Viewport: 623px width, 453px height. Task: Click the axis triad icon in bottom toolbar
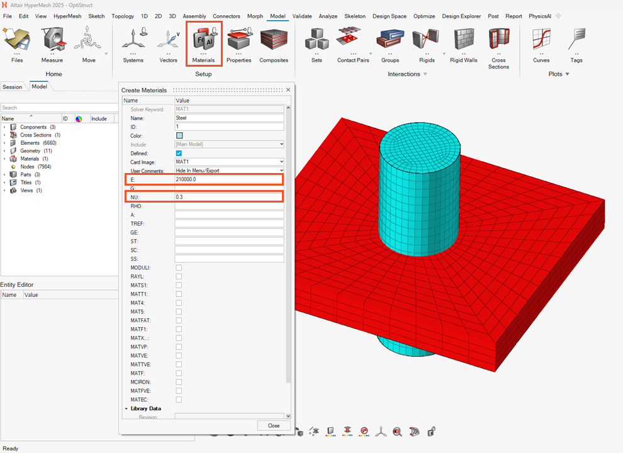coord(381,432)
